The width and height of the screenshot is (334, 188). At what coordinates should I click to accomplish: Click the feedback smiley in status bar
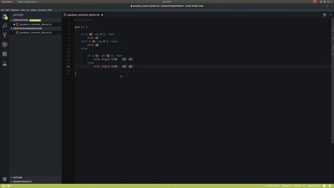(324, 186)
